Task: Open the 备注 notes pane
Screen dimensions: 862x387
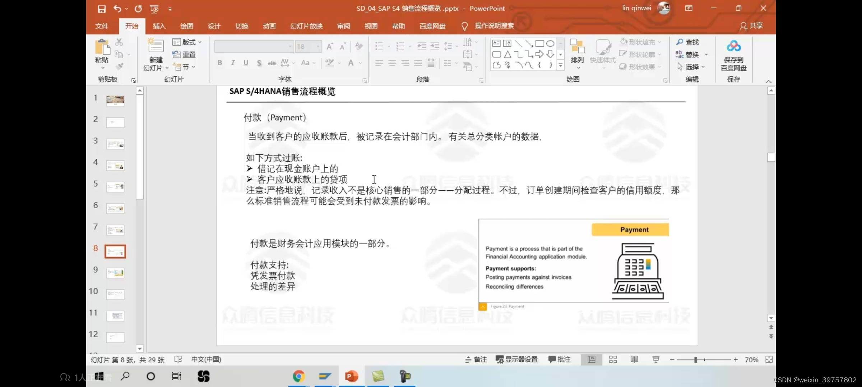Action: point(476,359)
